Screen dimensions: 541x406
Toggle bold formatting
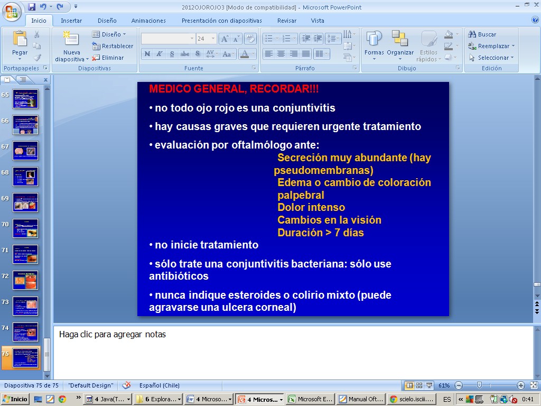coord(147,54)
